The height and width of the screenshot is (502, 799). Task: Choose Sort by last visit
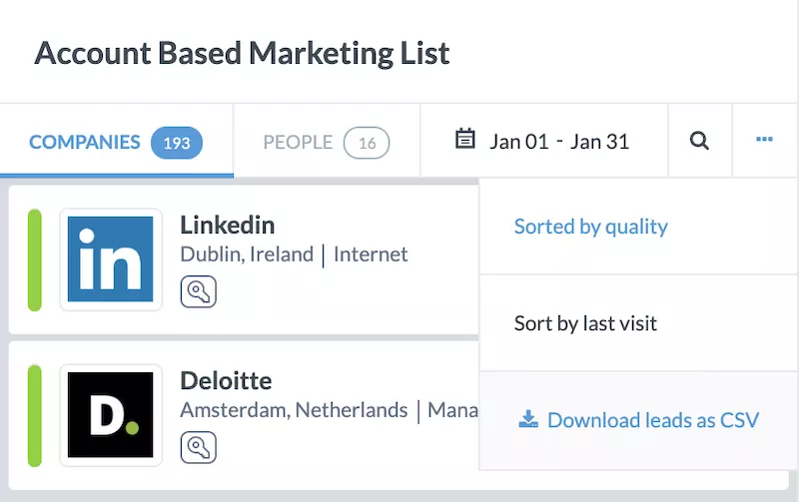585,323
